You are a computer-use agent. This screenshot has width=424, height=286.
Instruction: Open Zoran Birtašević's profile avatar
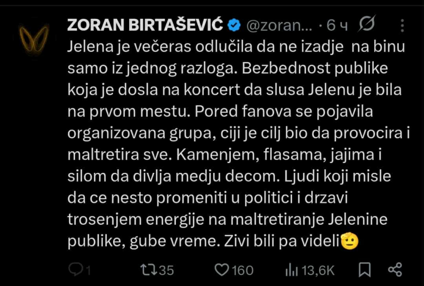[33, 38]
